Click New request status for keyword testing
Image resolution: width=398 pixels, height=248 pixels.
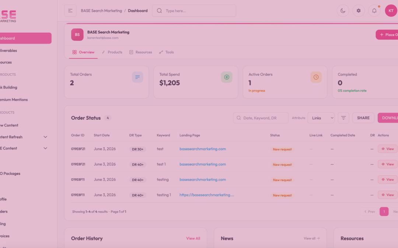tap(282, 180)
